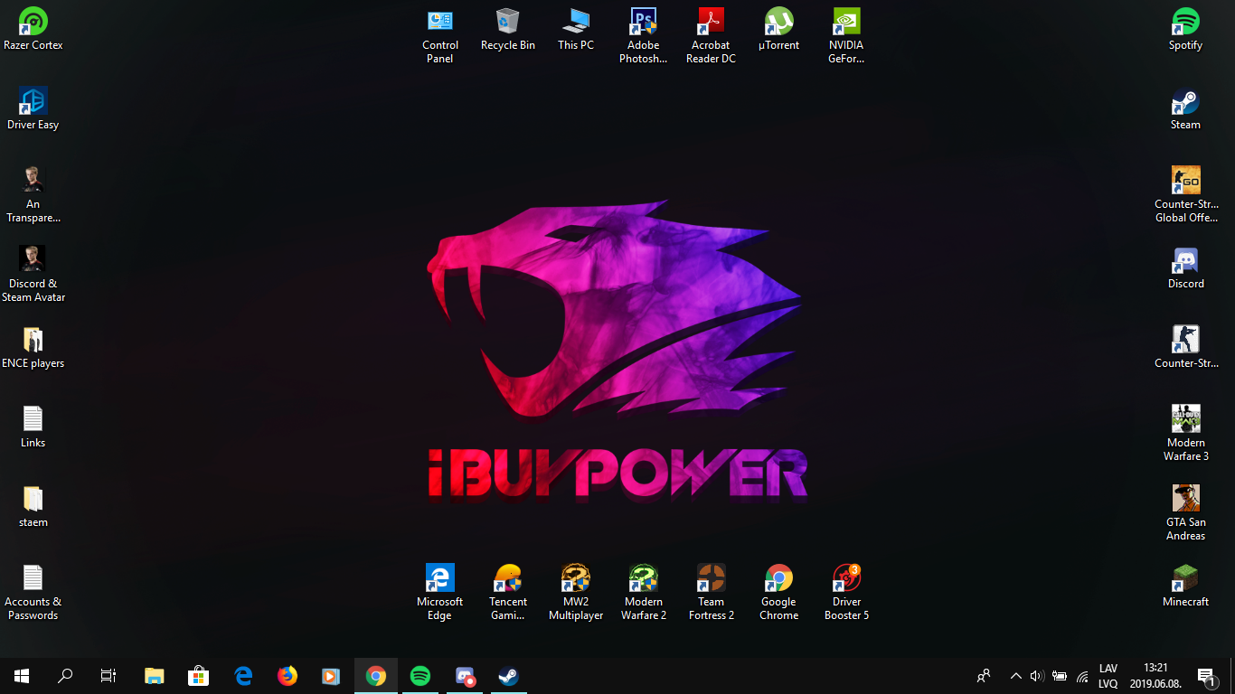This screenshot has width=1235, height=694.
Task: Open the People tray icon
Action: pos(984,676)
